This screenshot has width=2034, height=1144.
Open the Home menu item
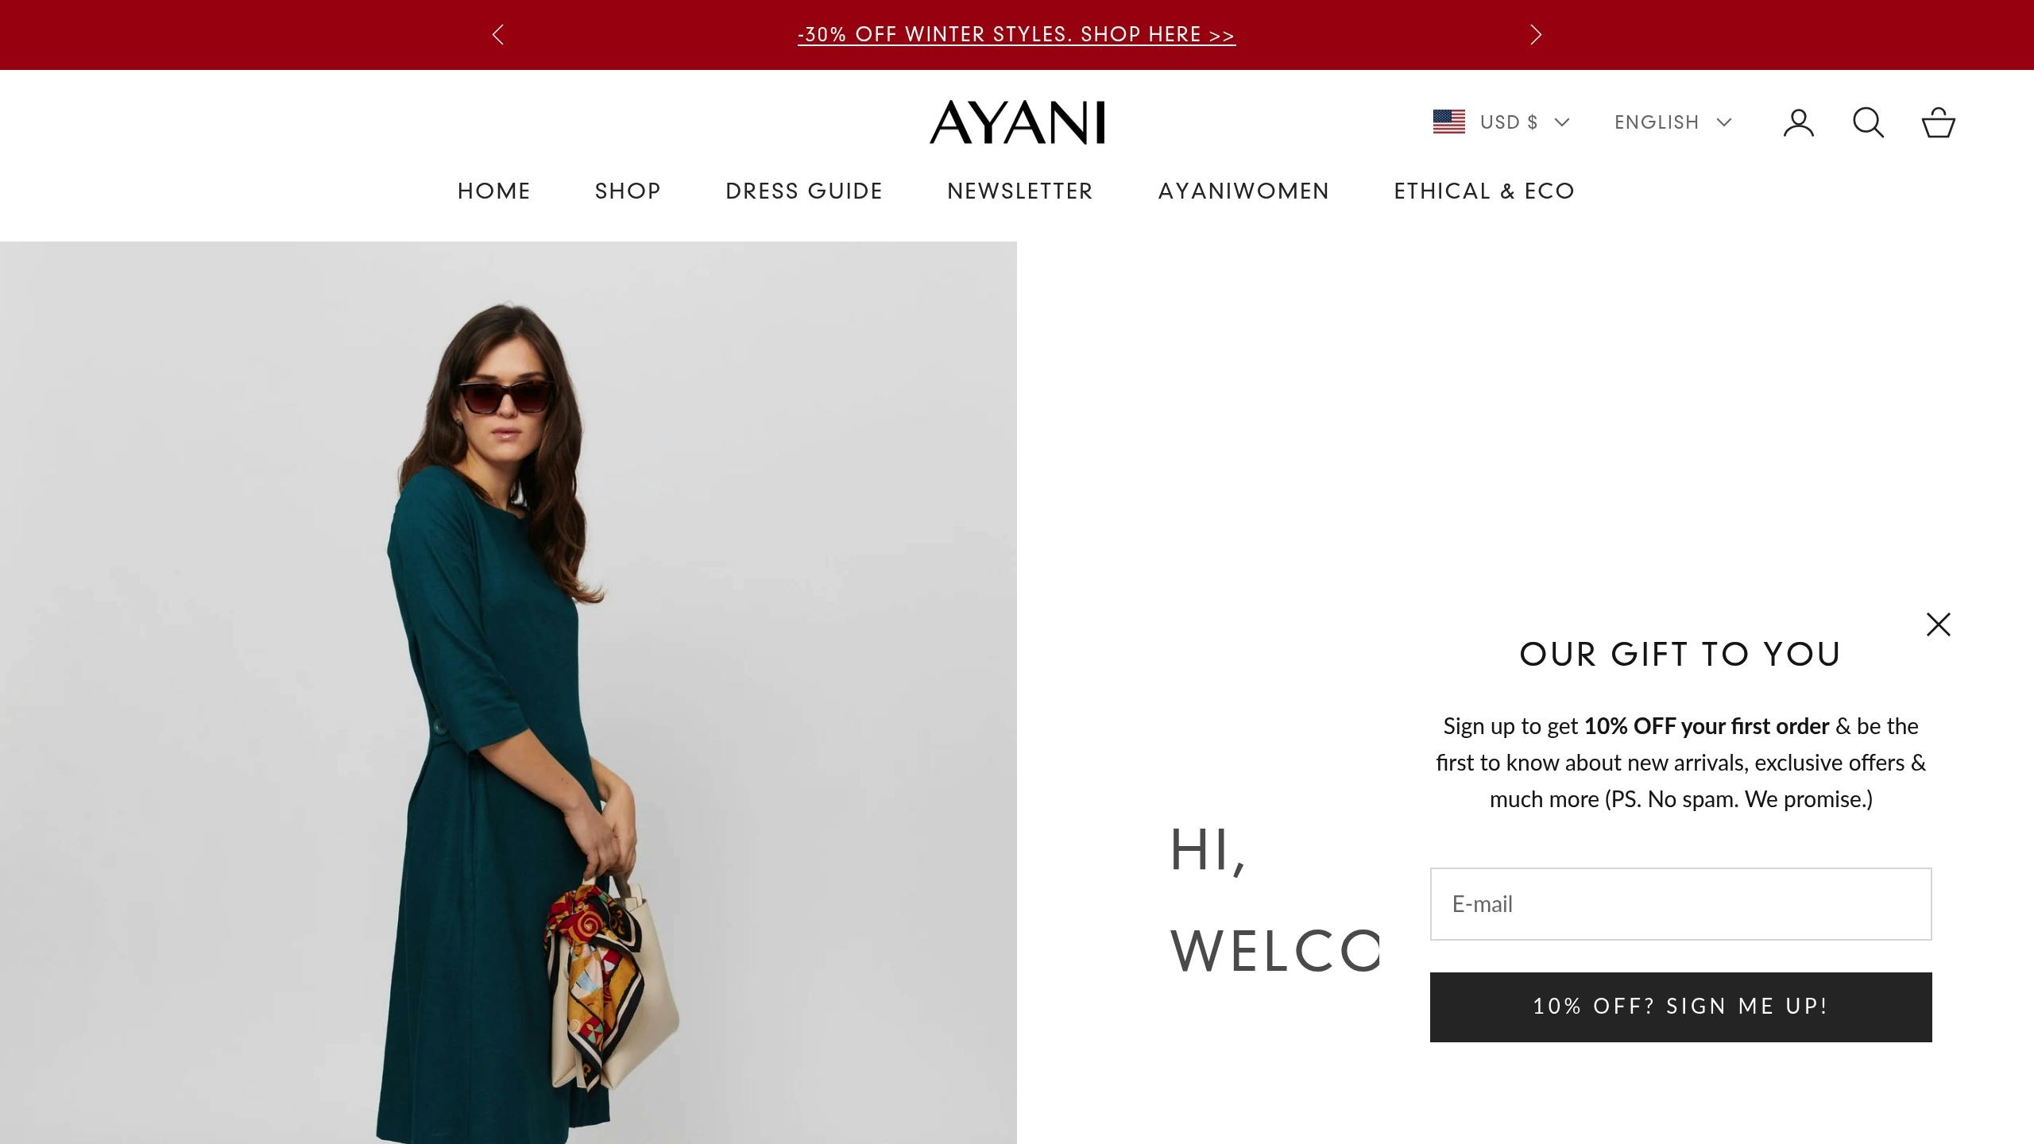(493, 191)
